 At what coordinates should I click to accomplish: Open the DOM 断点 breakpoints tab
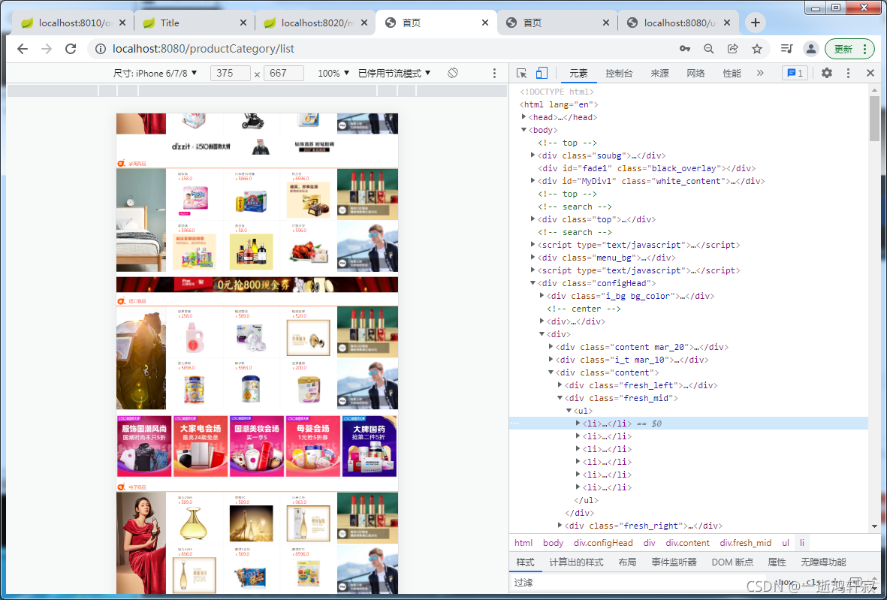coord(732,562)
